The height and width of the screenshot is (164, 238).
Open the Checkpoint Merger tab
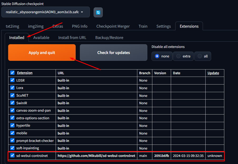click(x=113, y=26)
